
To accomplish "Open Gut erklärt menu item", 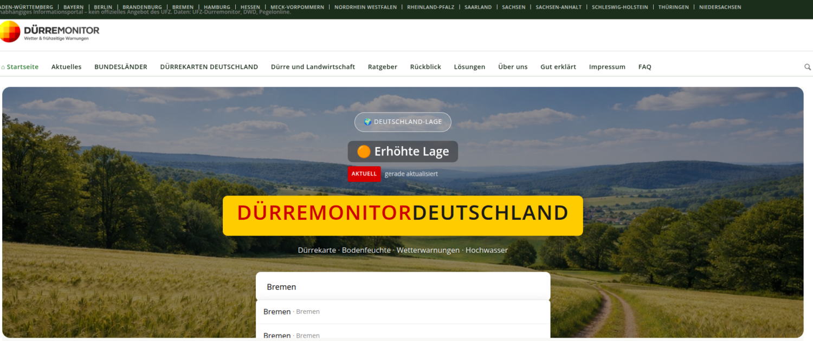I will coord(558,67).
